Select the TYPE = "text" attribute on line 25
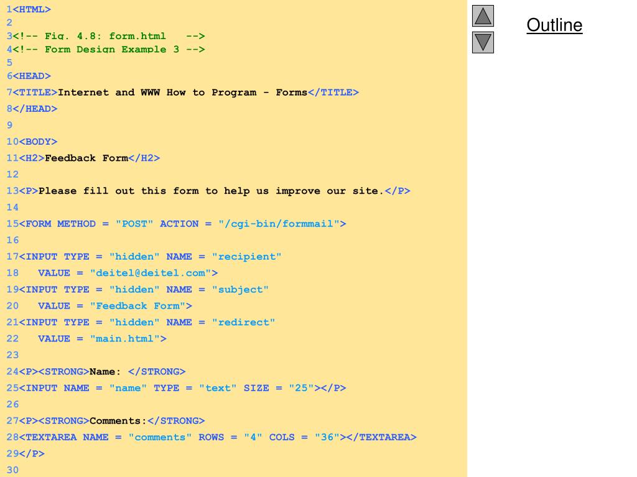This screenshot has height=477, width=637. (195, 388)
